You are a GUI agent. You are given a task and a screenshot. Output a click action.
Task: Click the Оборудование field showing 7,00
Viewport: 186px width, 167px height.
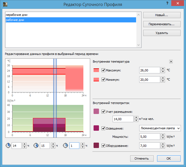point(150,146)
